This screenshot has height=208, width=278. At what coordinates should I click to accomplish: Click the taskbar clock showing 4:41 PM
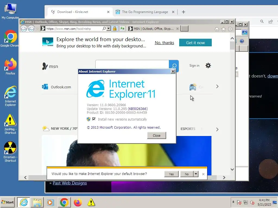point(264,202)
